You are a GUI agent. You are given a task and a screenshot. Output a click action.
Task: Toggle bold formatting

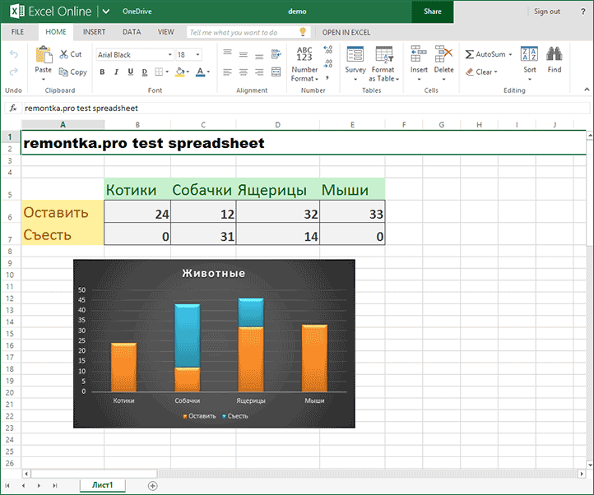tap(102, 72)
